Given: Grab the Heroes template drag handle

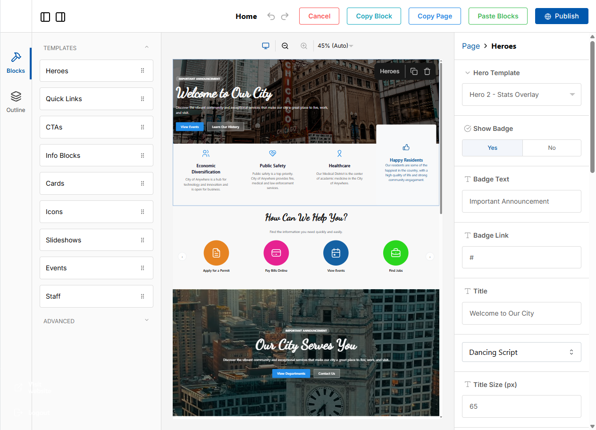Looking at the screenshot, I should 143,71.
